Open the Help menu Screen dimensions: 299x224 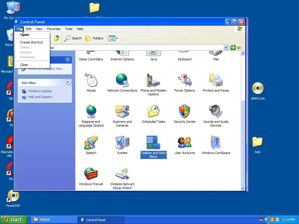80,29
